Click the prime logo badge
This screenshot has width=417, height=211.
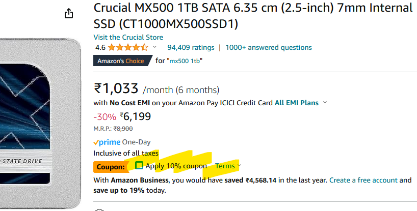coord(107,142)
